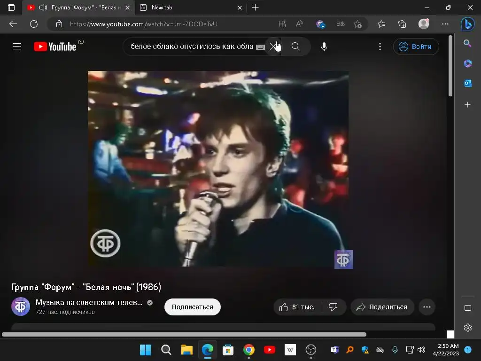Open OBS Studio from the taskbar
The image size is (481, 361).
pos(311,350)
